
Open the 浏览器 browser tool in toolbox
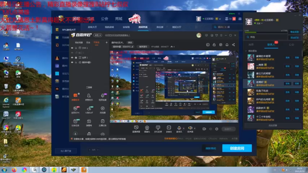tap(102, 110)
